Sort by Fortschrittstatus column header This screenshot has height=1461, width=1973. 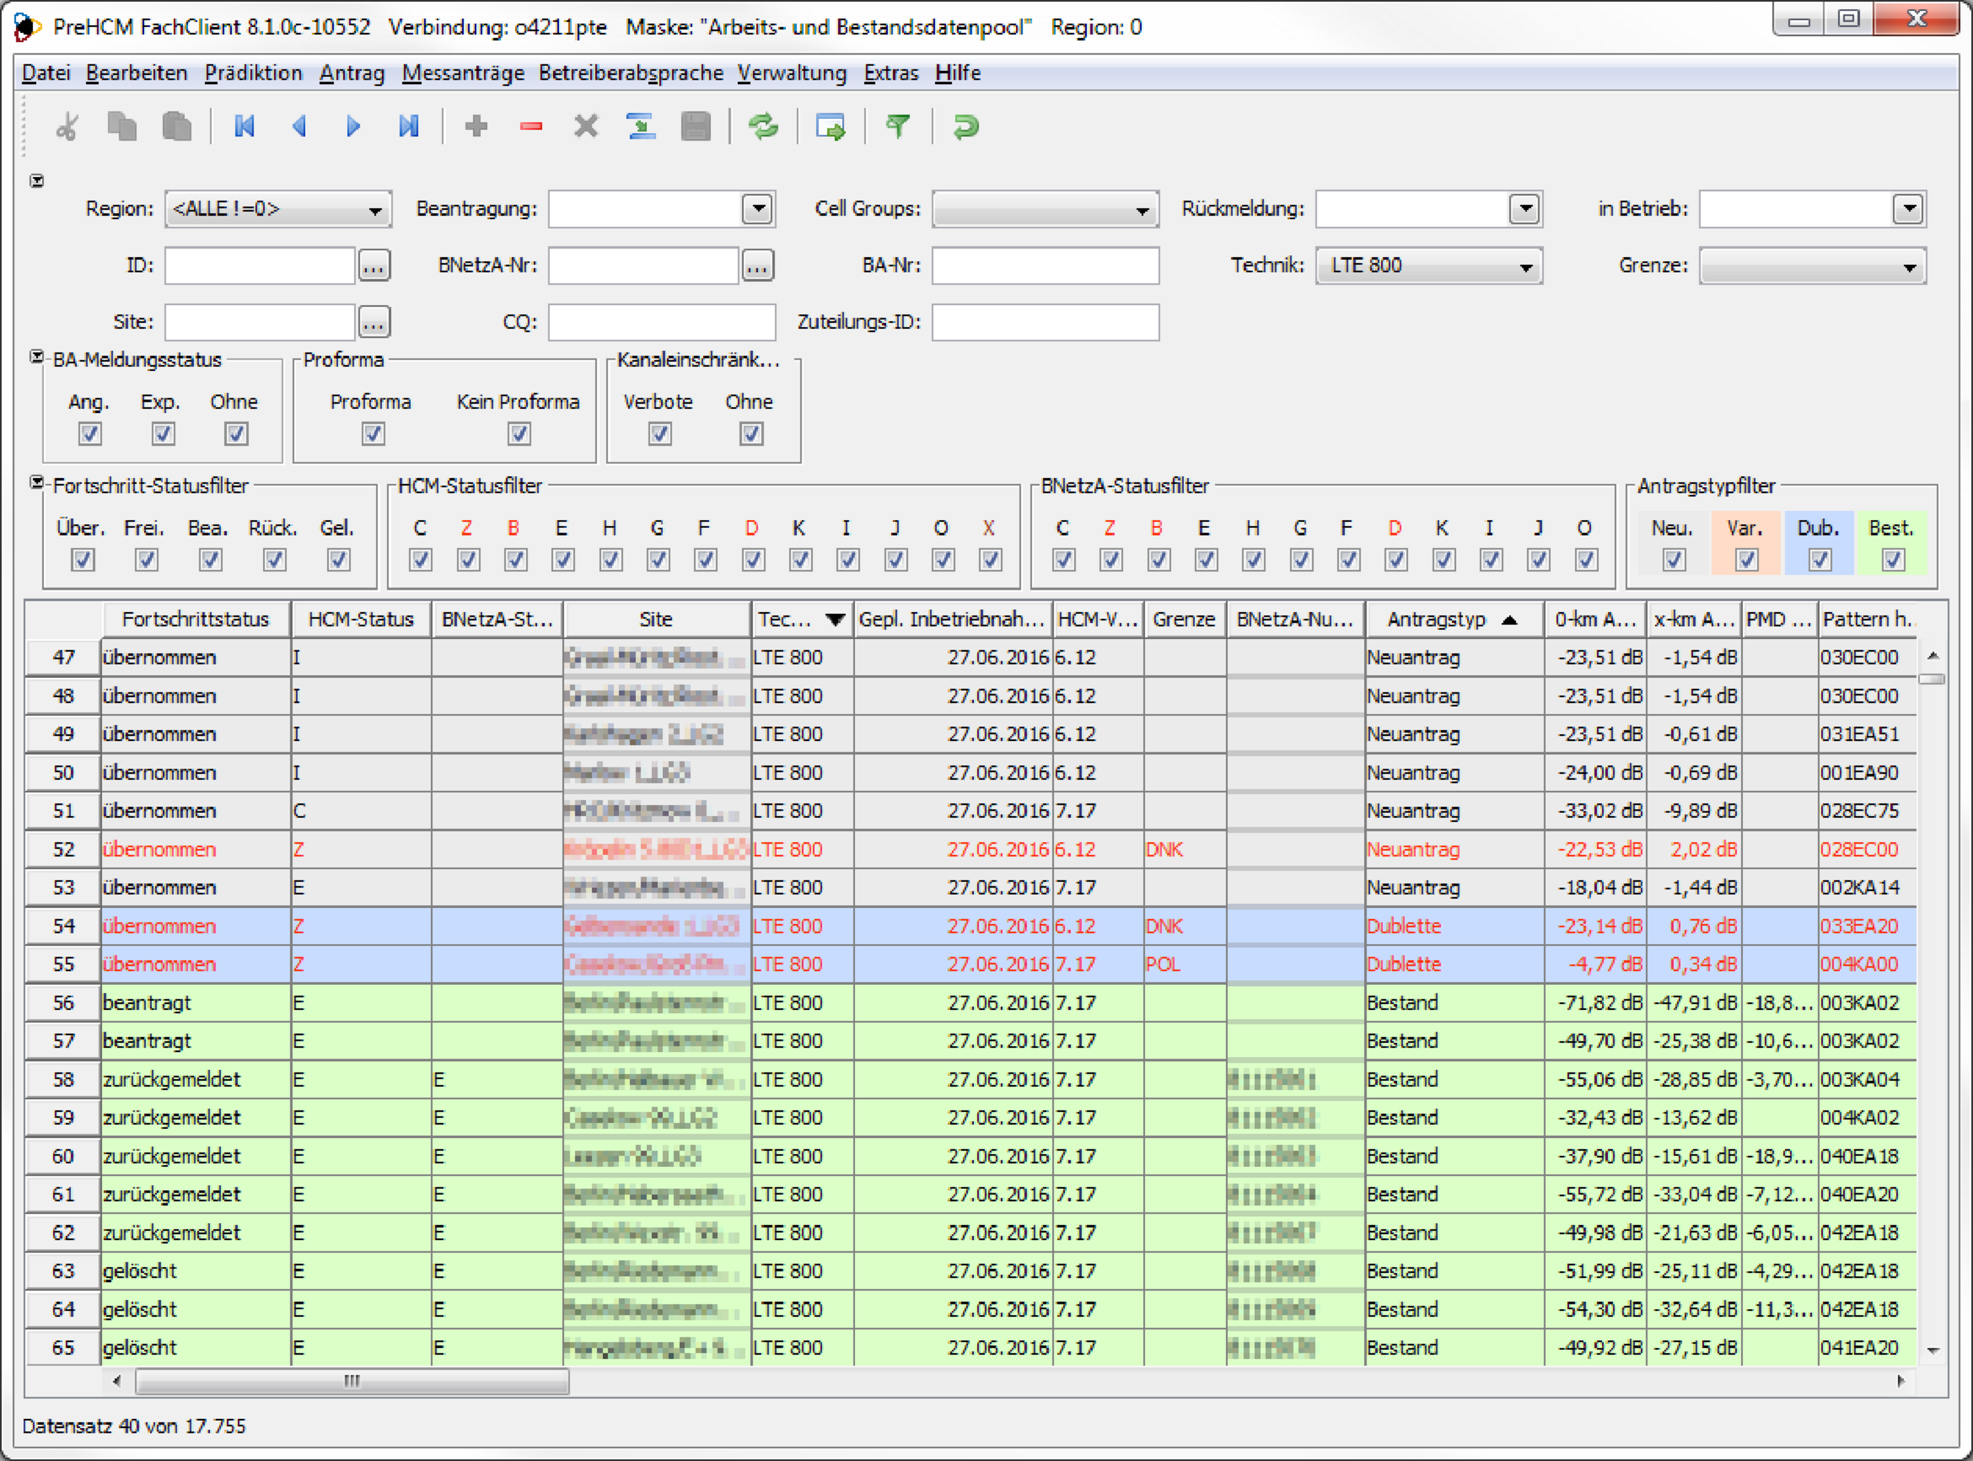[x=195, y=619]
